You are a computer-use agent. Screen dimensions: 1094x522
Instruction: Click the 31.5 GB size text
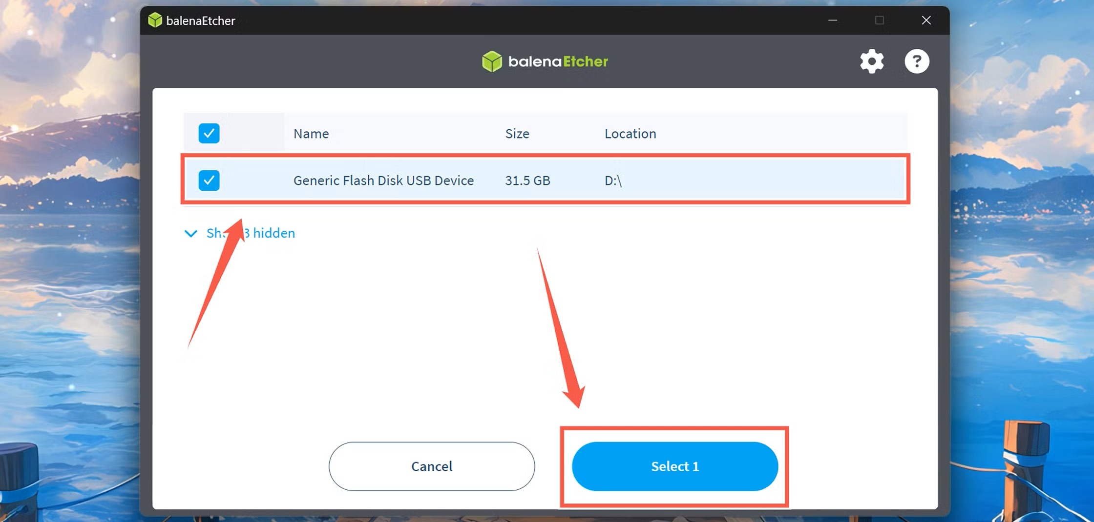click(x=527, y=180)
